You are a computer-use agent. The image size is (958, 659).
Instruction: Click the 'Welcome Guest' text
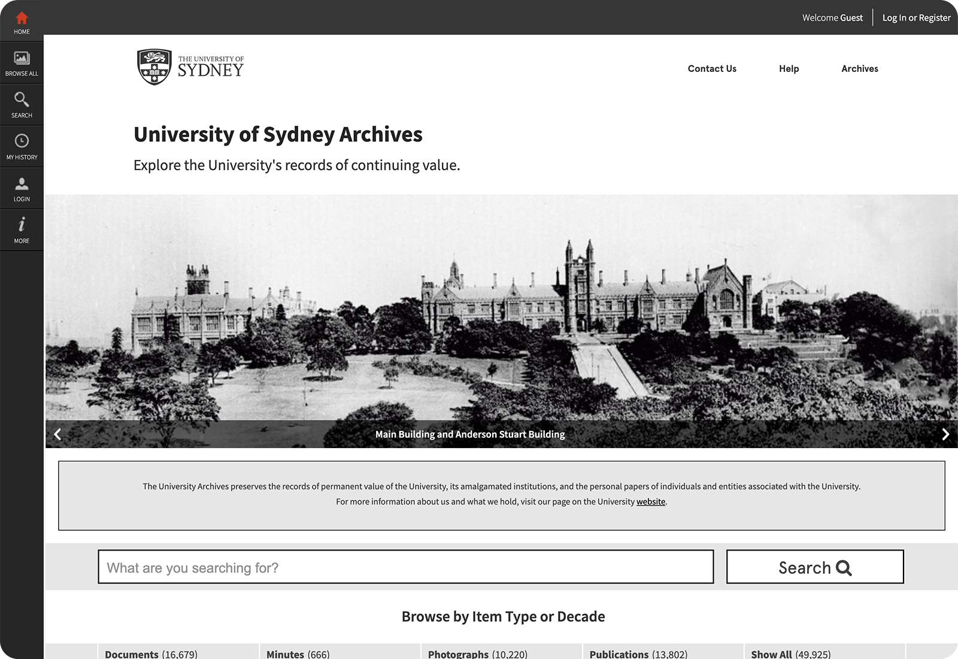(x=832, y=18)
